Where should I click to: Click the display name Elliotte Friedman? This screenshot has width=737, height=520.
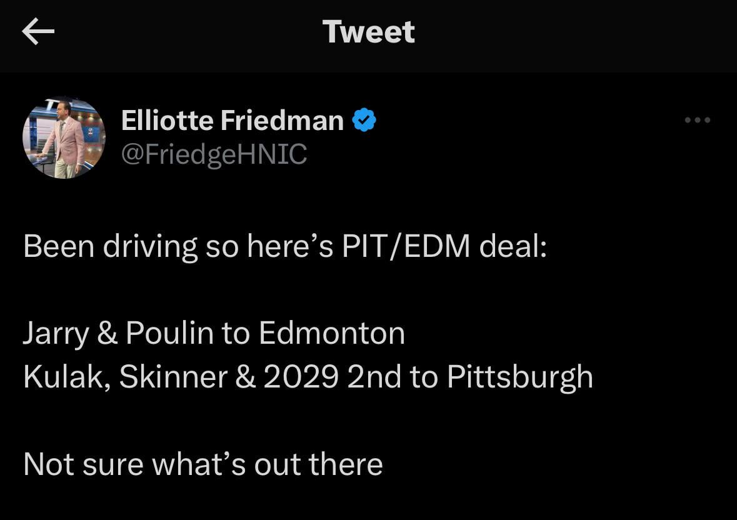[x=231, y=119]
